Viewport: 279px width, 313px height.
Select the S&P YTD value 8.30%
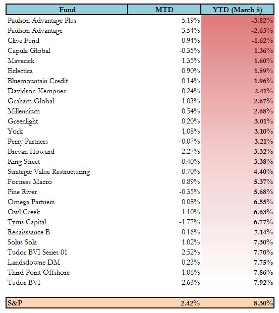point(263,303)
